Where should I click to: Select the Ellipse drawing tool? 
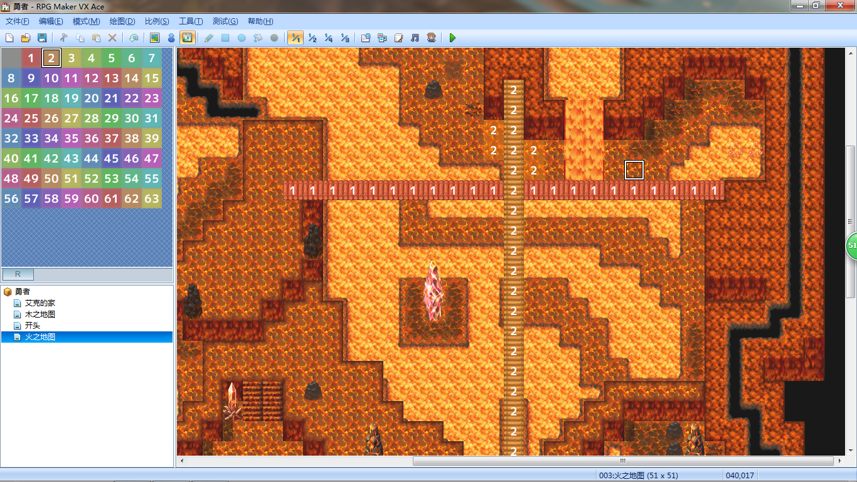pyautogui.click(x=242, y=38)
